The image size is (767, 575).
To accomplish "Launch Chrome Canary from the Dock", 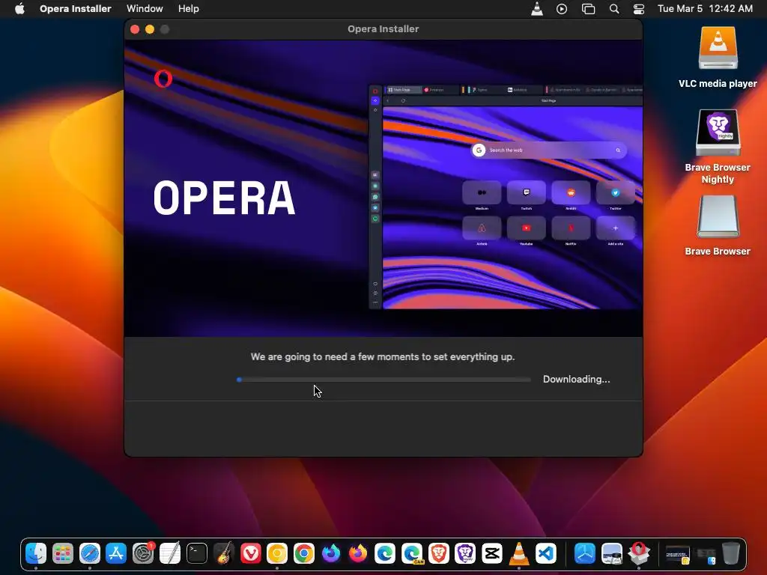I will [x=277, y=553].
